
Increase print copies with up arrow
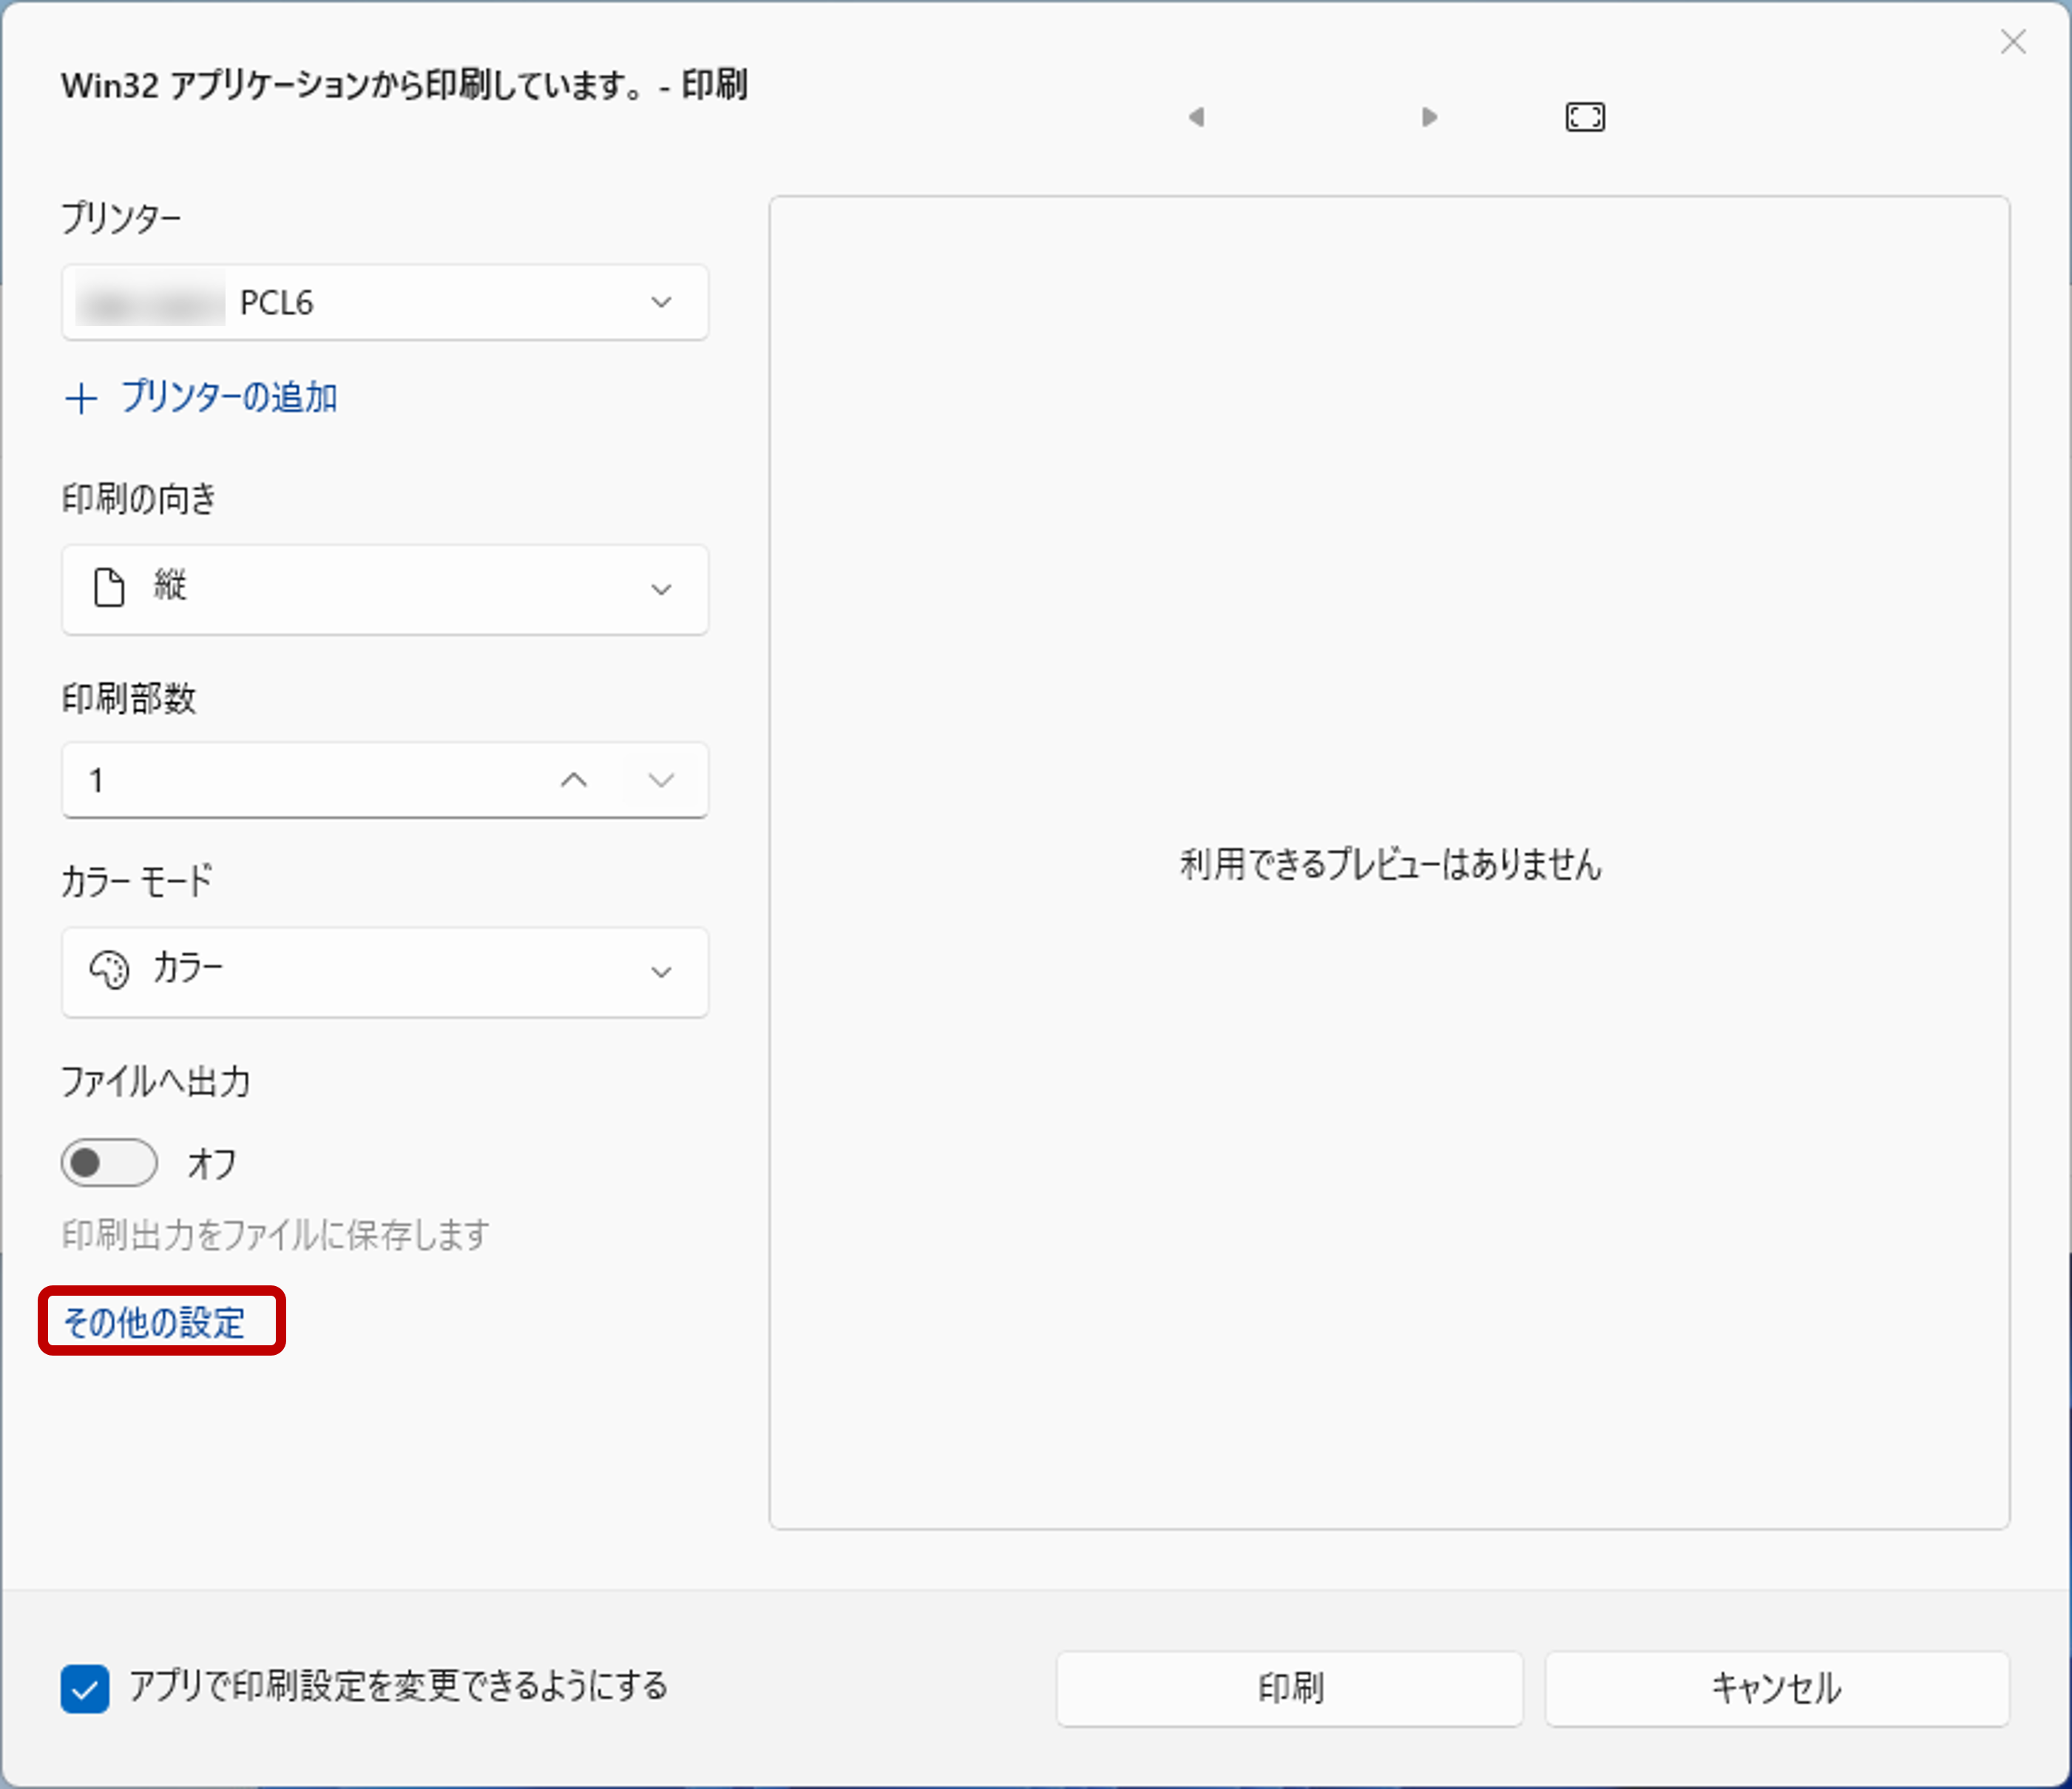[574, 780]
